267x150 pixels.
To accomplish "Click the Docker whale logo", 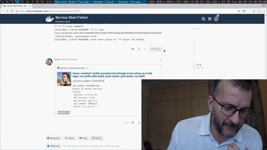I will [50, 19].
